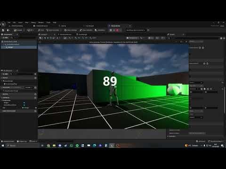Open the File menu
226x169 pixels.
(x=9, y=23)
